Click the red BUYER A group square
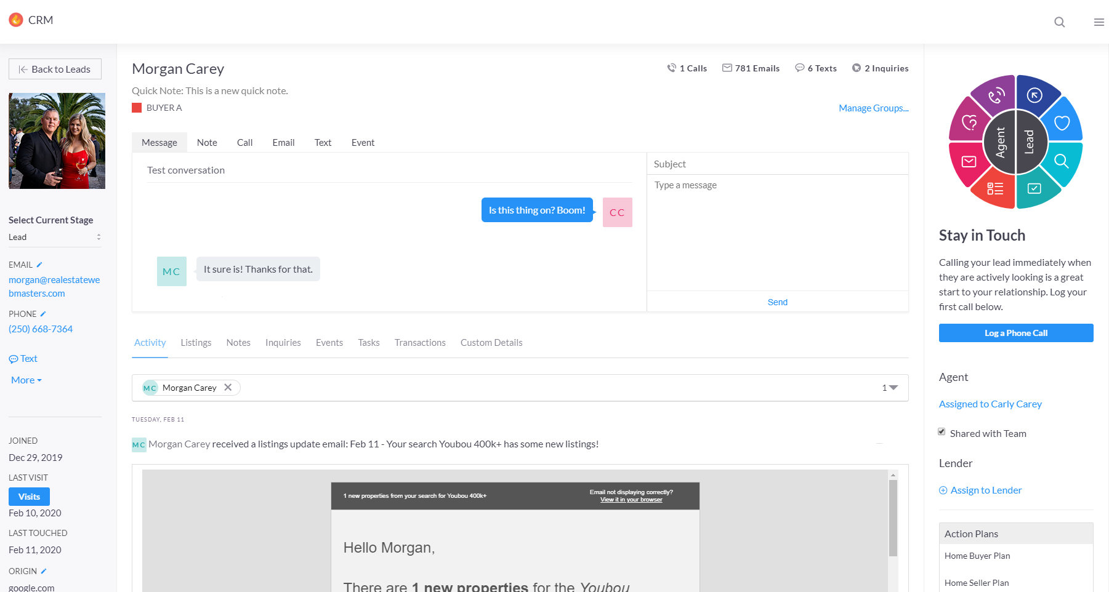Viewport: 1109px width, 592px height. pyautogui.click(x=137, y=108)
